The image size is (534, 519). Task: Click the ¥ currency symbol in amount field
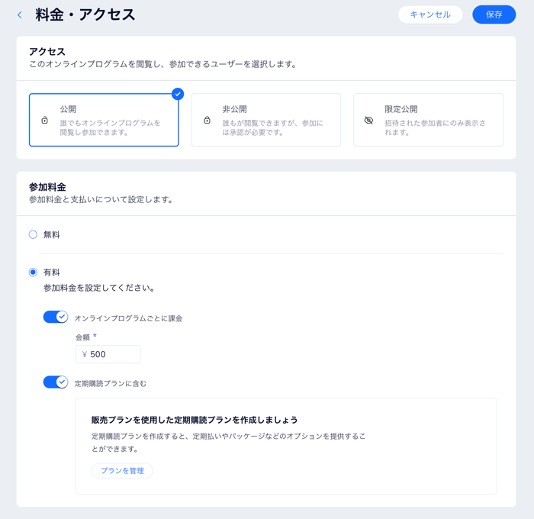tap(85, 354)
